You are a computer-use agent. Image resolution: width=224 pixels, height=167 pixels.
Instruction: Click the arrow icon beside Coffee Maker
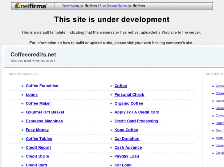pos(22,104)
